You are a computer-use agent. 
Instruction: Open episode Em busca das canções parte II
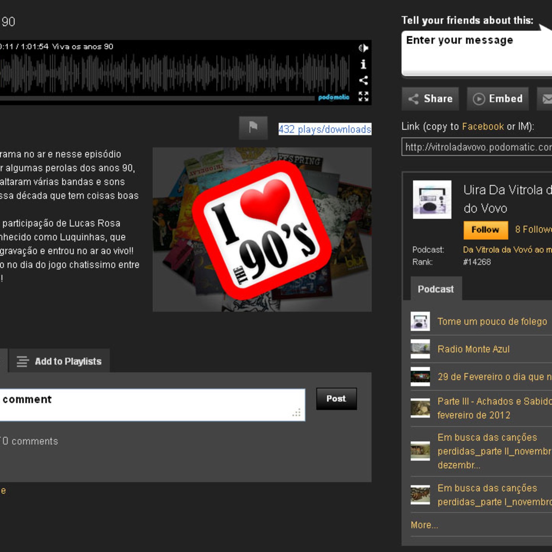click(494, 451)
